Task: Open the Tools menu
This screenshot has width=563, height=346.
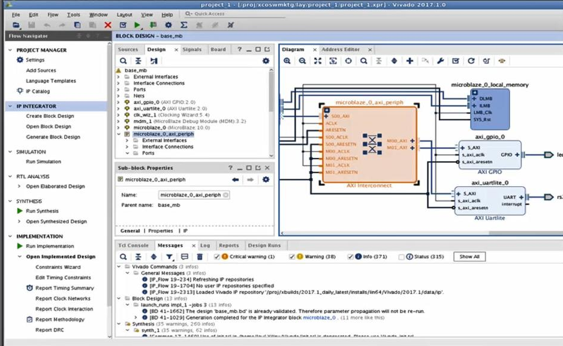Action: (73, 15)
